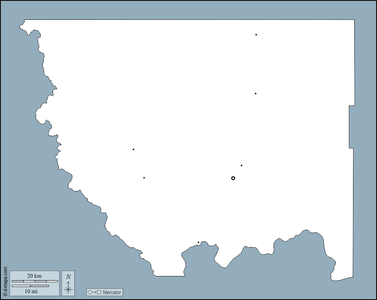Click the 10 mi scale bar

[30, 286]
